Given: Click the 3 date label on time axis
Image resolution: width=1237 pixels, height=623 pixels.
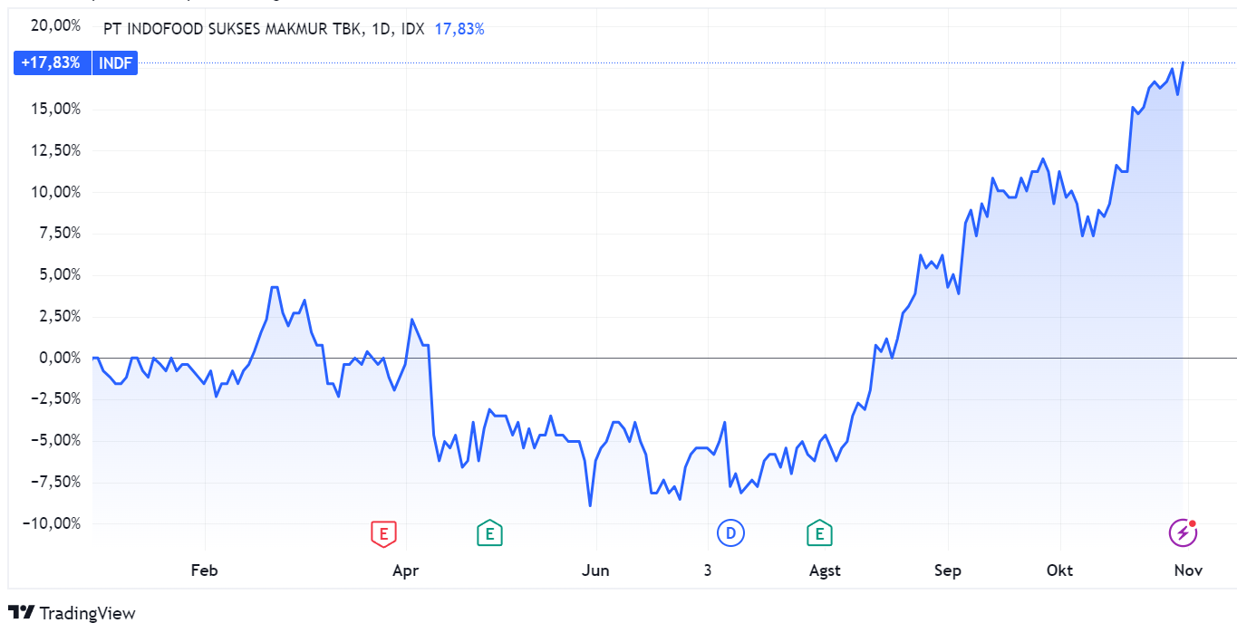Looking at the screenshot, I should pyautogui.click(x=708, y=570).
